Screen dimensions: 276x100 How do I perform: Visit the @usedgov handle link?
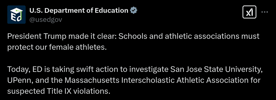46,20
